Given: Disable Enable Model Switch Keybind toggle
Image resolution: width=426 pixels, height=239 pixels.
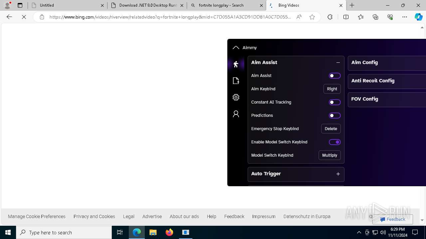Looking at the screenshot, I should coord(335,142).
